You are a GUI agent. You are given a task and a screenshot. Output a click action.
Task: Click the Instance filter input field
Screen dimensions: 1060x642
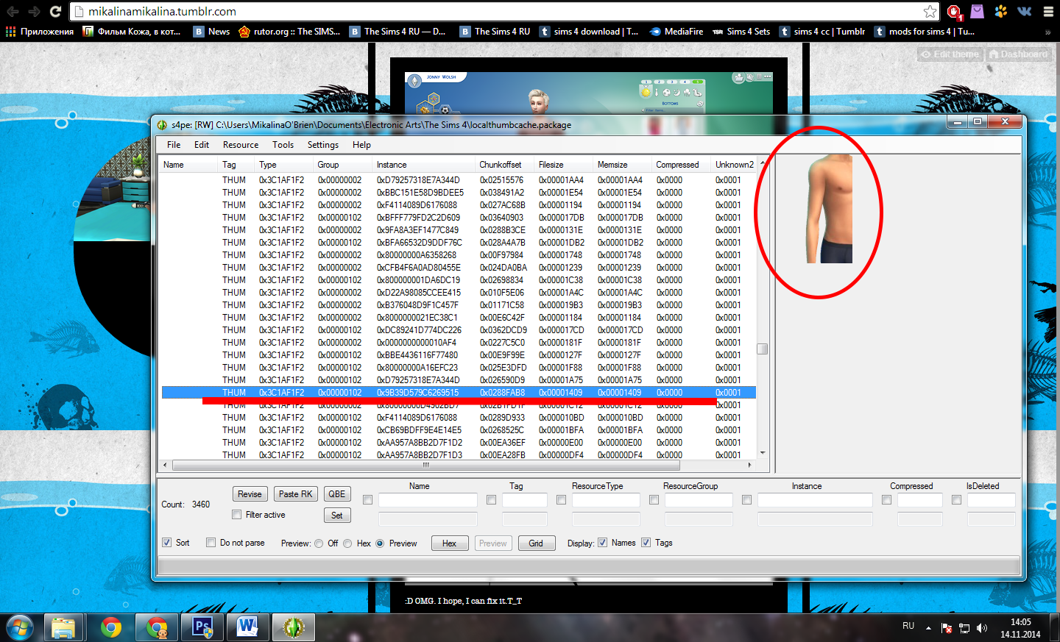(x=814, y=500)
